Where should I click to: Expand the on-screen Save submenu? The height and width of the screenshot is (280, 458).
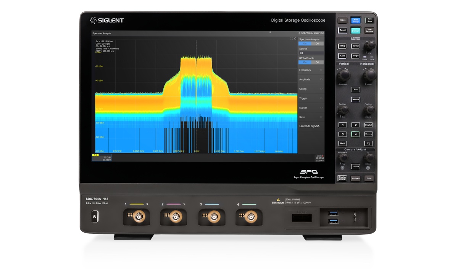pos(311,117)
